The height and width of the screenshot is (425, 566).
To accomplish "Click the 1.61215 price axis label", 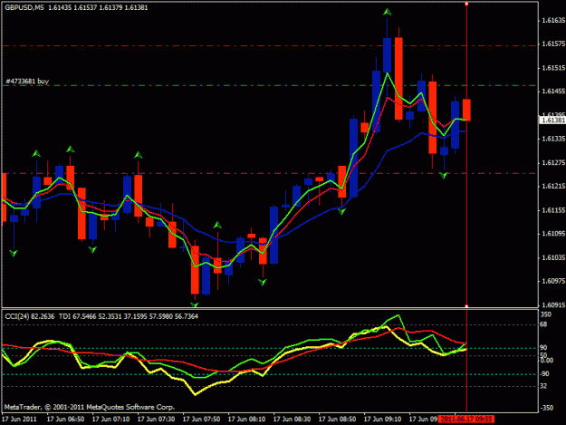I will [553, 186].
